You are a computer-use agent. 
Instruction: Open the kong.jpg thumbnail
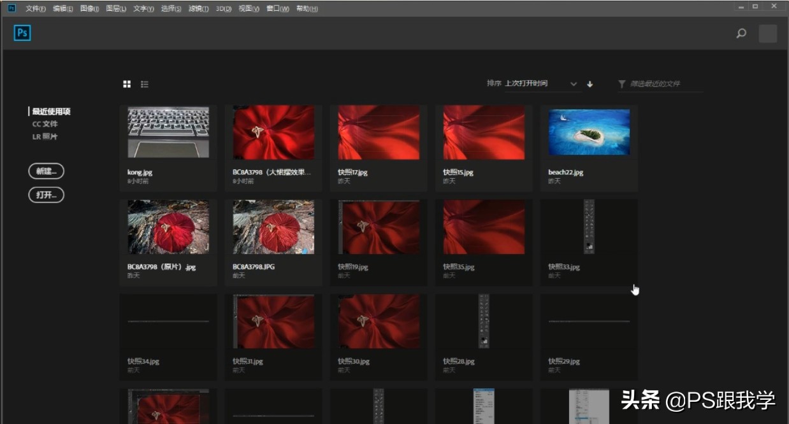click(168, 132)
